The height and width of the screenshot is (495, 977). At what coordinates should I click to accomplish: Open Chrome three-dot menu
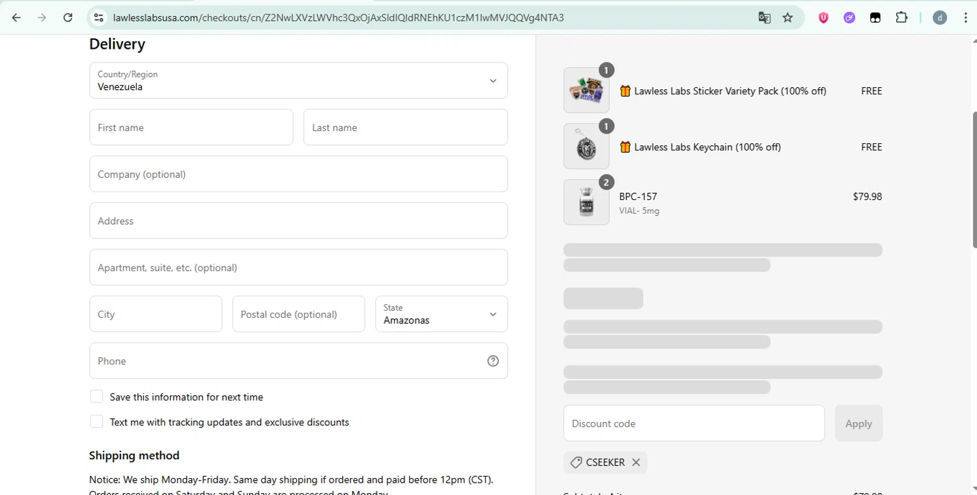coord(965,18)
